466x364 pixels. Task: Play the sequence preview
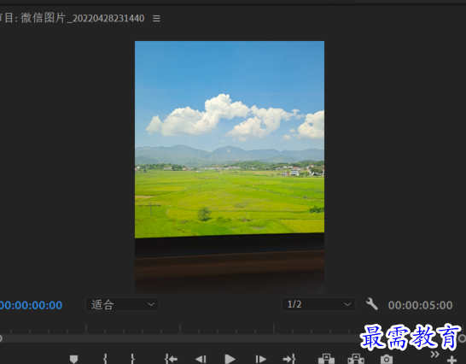pos(230,359)
